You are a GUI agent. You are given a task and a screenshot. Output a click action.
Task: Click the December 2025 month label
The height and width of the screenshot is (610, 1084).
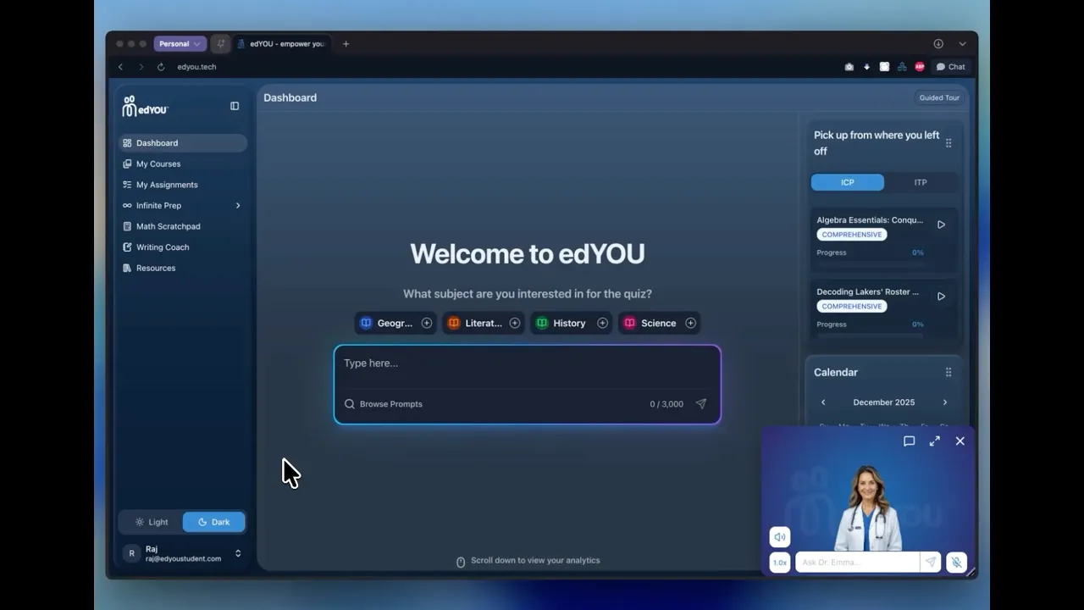(884, 402)
